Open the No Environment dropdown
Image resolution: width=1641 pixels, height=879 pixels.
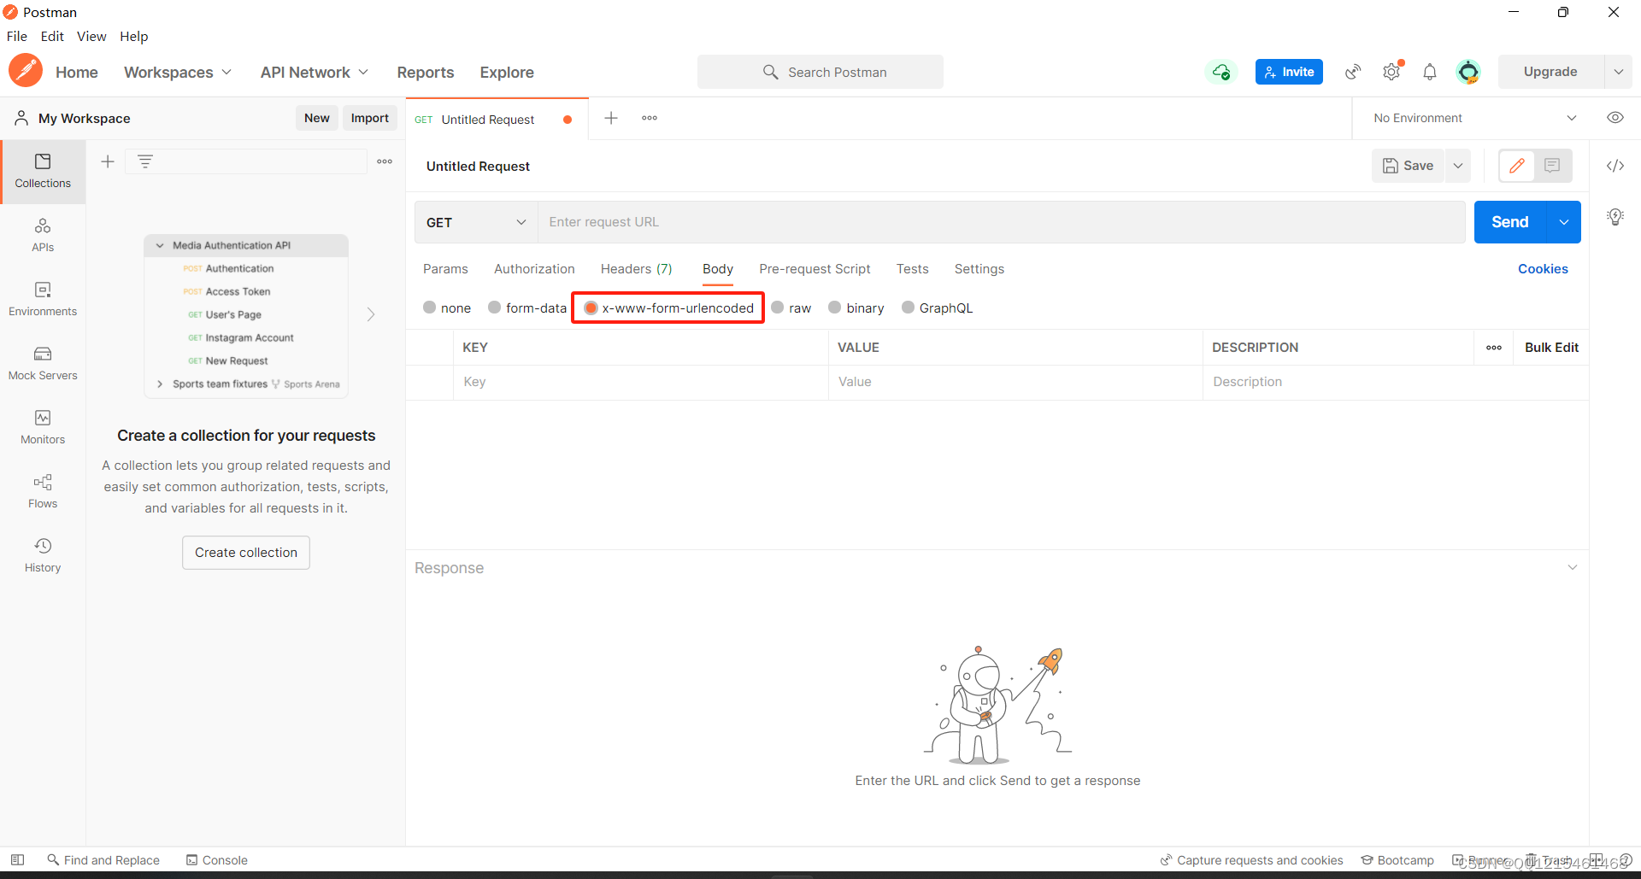tap(1475, 118)
